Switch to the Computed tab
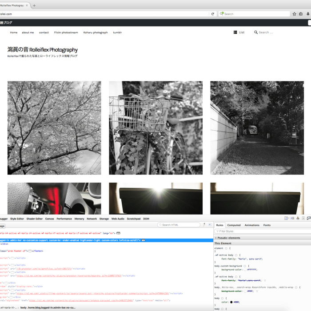 (x=234, y=225)
